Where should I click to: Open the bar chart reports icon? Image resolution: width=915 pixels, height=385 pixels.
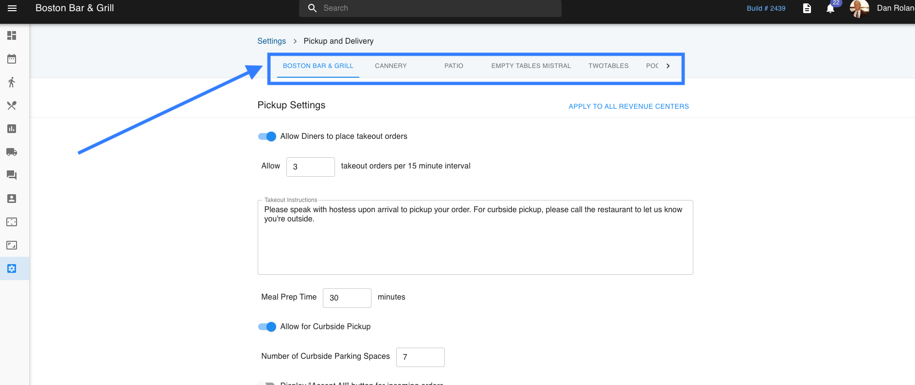[12, 129]
